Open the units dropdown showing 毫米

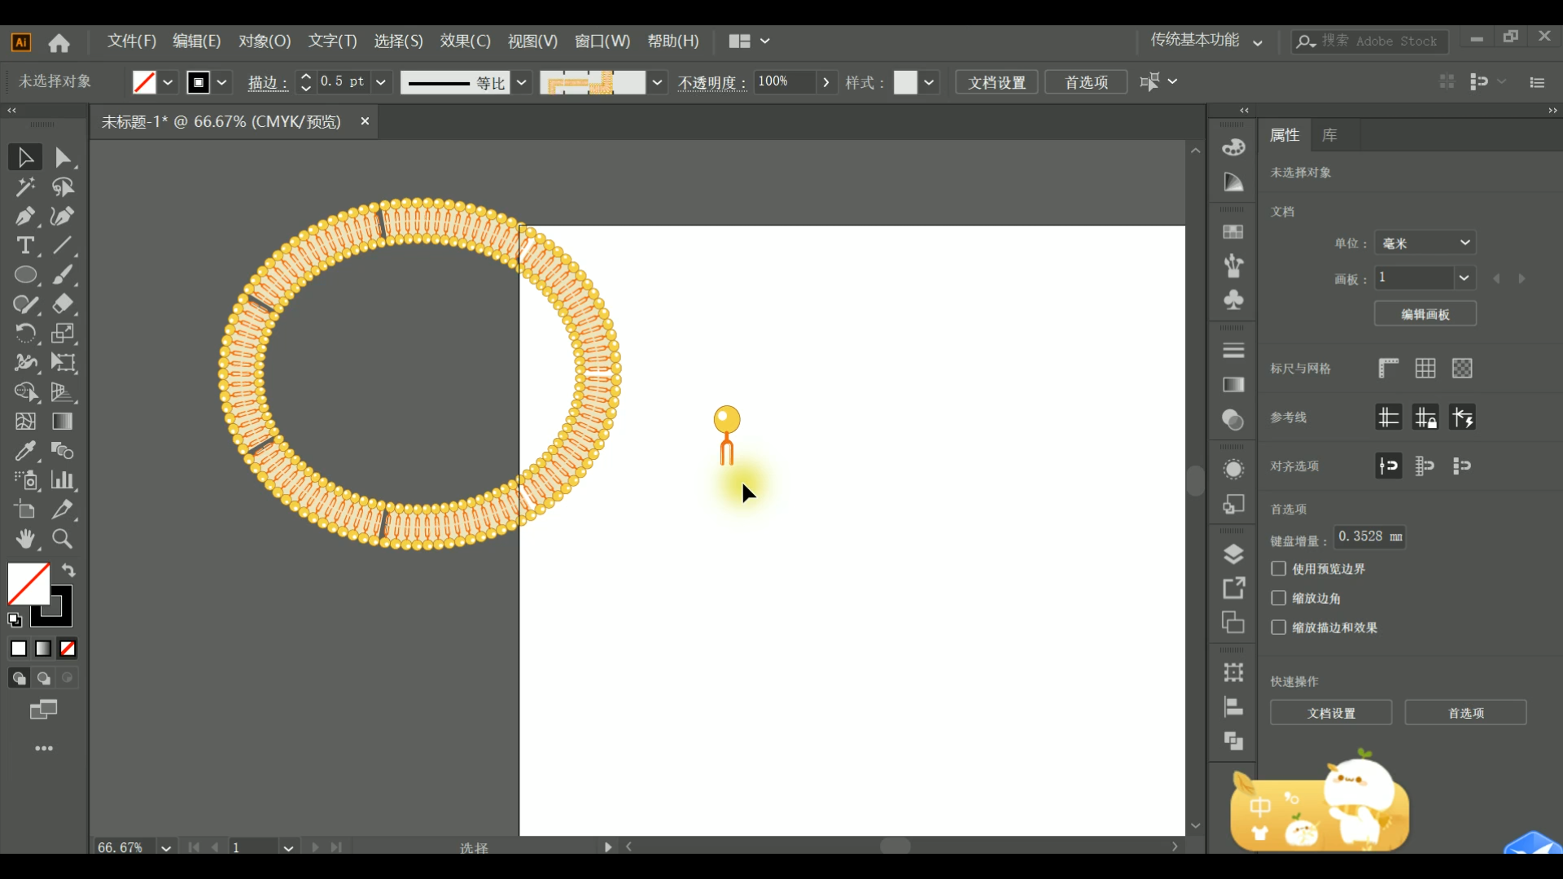tap(1425, 243)
